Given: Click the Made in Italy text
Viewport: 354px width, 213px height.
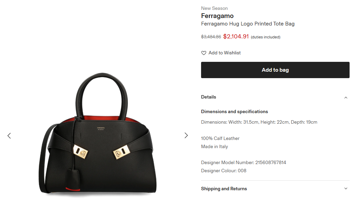Looking at the screenshot, I should [214, 147].
